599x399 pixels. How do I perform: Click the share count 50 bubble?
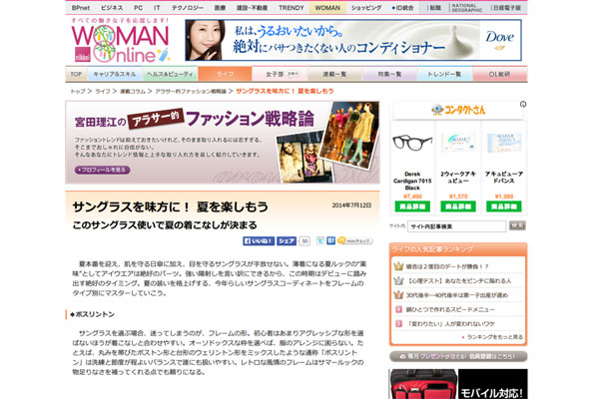[x=304, y=241]
